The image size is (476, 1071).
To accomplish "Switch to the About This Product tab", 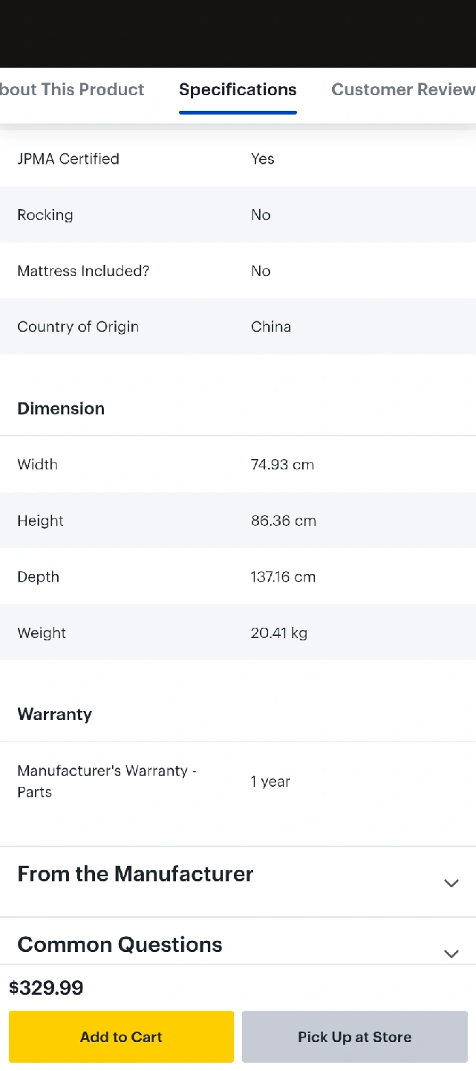I will [72, 90].
